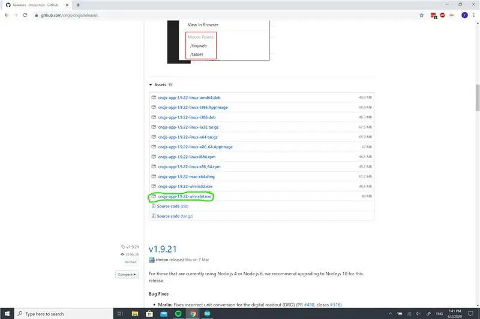Viewport: 480px width, 319px height.
Task: Open Arduino IDE from the taskbar
Action: [207, 314]
